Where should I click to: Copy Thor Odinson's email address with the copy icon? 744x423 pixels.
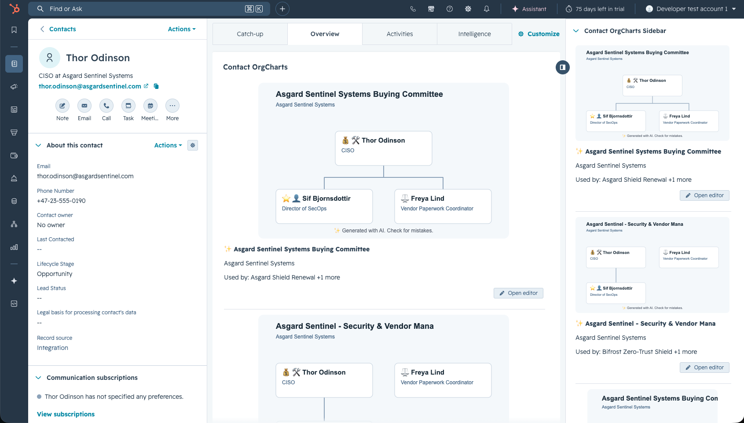tap(156, 86)
